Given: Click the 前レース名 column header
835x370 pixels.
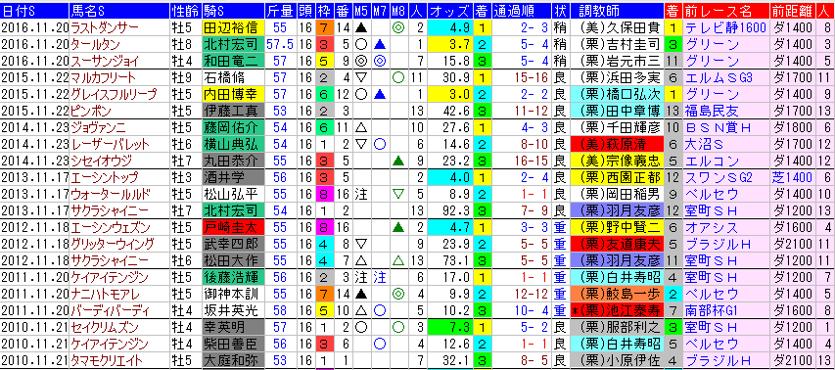Looking at the screenshot, I should tap(725, 11).
